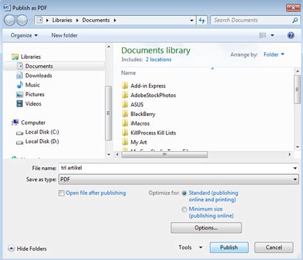Select Standard publishing and printing option
This screenshot has width=303, height=260.
click(x=184, y=193)
